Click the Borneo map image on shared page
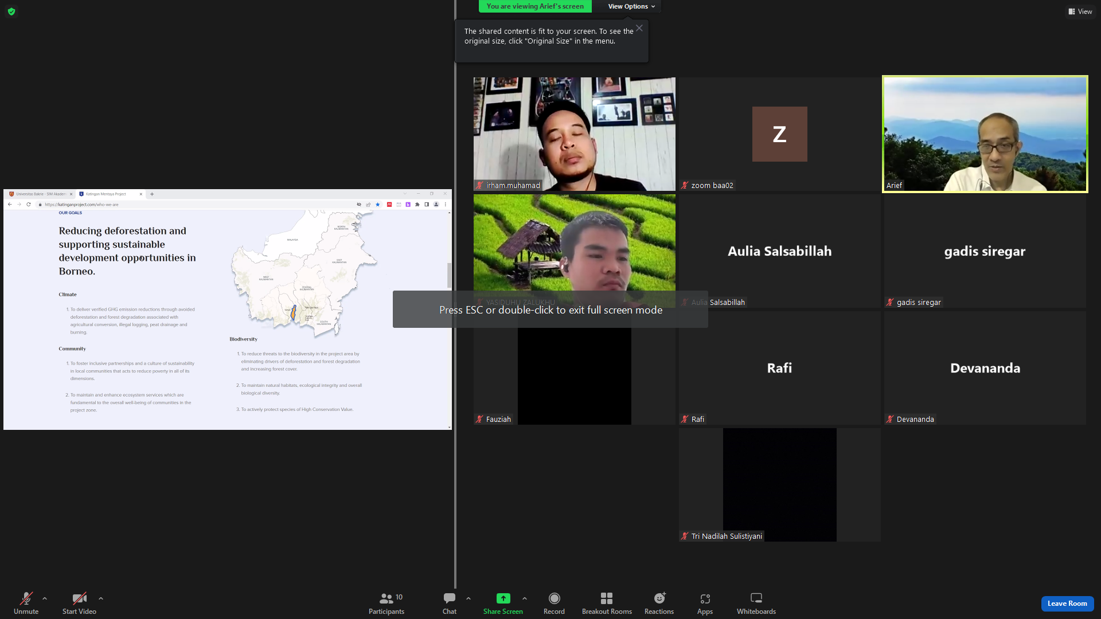 click(x=305, y=273)
